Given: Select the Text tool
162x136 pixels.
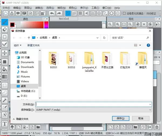Looking at the screenshot, I should coord(5,124).
